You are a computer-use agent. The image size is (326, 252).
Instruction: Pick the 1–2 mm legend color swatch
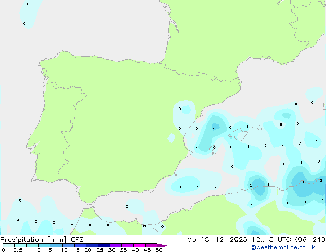click(x=32, y=245)
